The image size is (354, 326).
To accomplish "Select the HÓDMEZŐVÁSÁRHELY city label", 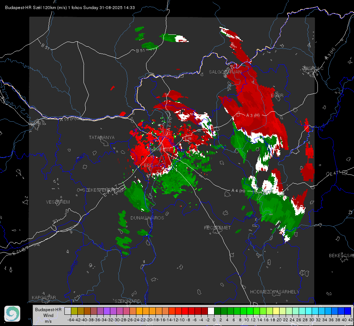I will point(274,292).
